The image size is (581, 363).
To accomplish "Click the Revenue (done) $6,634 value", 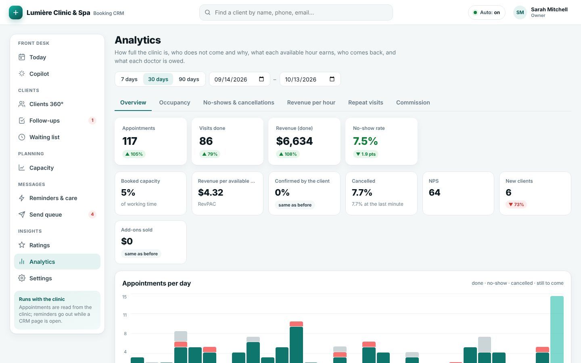I will point(295,141).
